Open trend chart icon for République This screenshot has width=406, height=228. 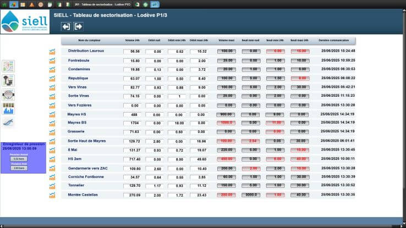click(52, 79)
